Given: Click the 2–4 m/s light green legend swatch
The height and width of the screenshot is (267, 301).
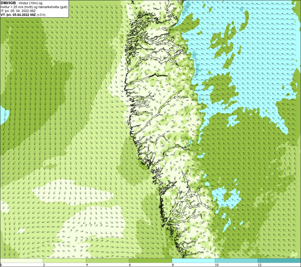Looking at the screenshot, I should tap(64, 260).
